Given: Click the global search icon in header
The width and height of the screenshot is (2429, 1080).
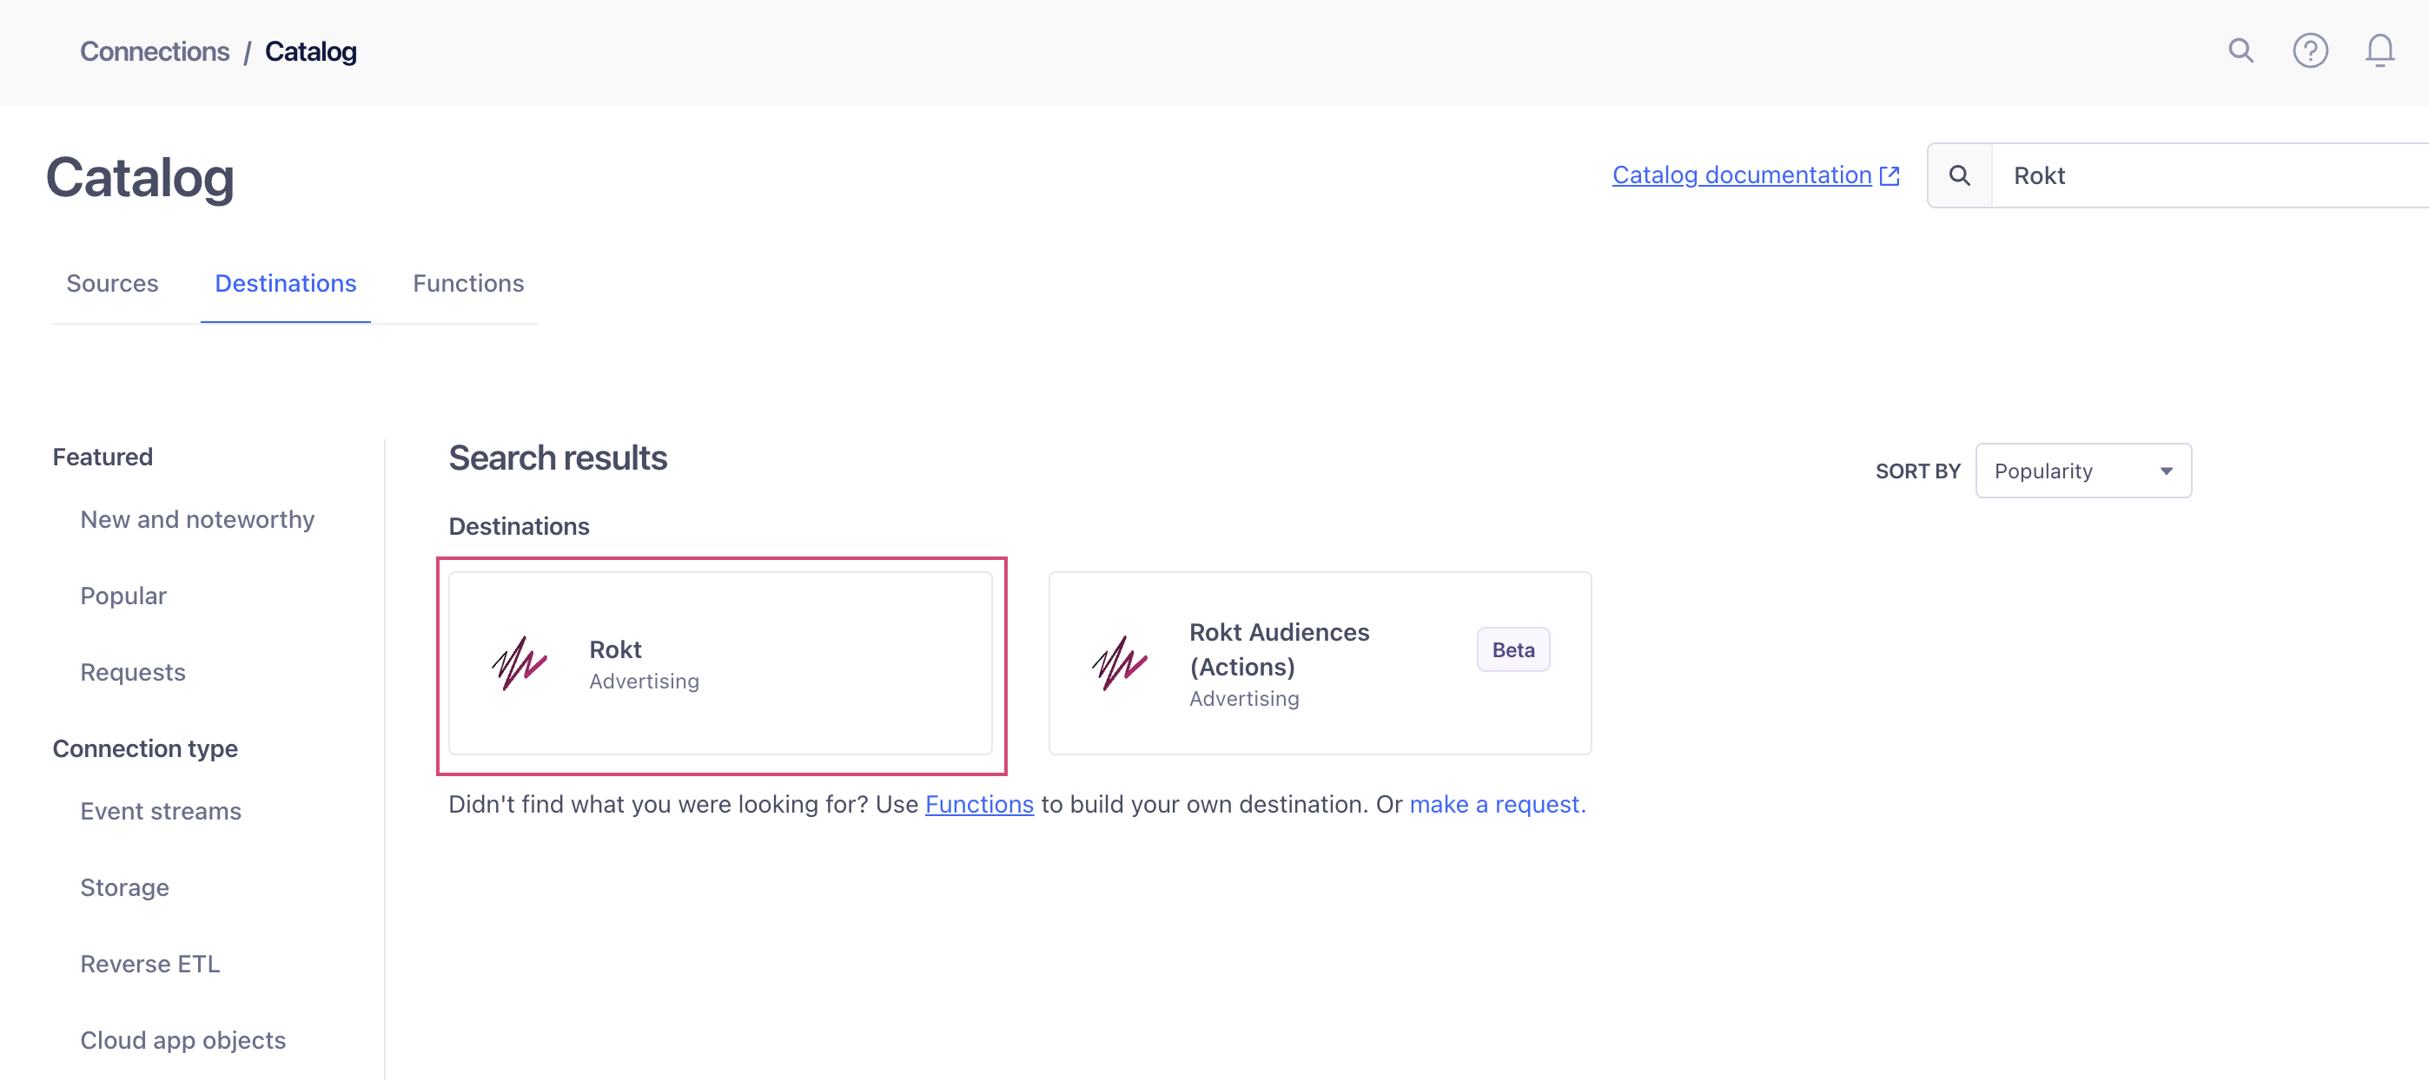Looking at the screenshot, I should tap(2240, 51).
